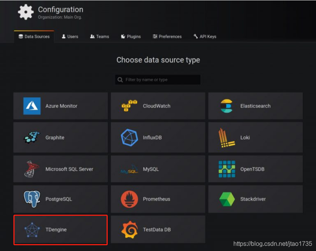This screenshot has height=251, width=316.
Task: Select the TestData DB label
Action: pos(156,230)
